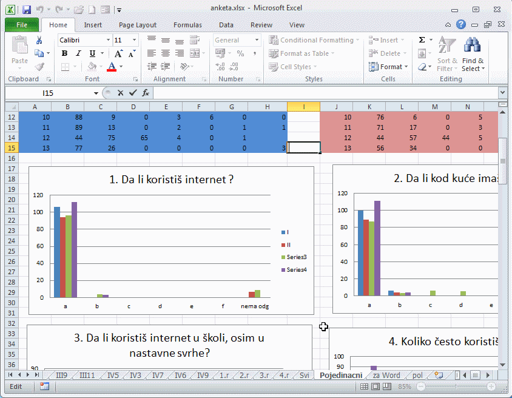Image resolution: width=512 pixels, height=398 pixels.
Task: Confirm entry with formula bar checkmark
Action: coord(132,93)
